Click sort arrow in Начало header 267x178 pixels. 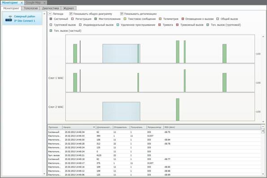click(x=94, y=127)
